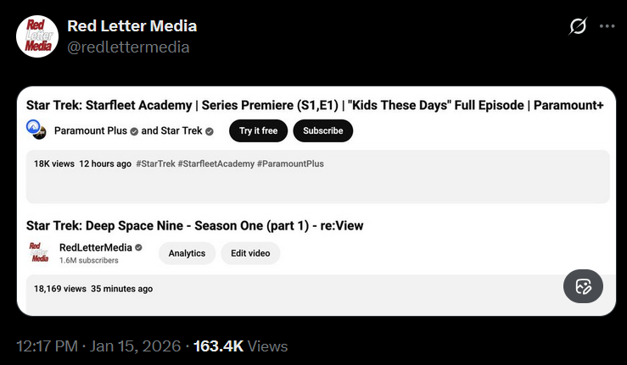Viewport: 627px width, 365px height.
Task: Click the RedLetterMedia channel logo
Action: coord(39,252)
